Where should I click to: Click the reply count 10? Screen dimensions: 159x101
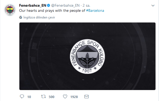(x=29, y=97)
